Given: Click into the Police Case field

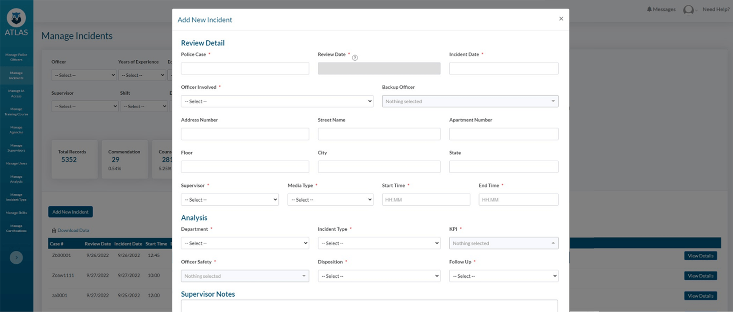Looking at the screenshot, I should pos(245,69).
